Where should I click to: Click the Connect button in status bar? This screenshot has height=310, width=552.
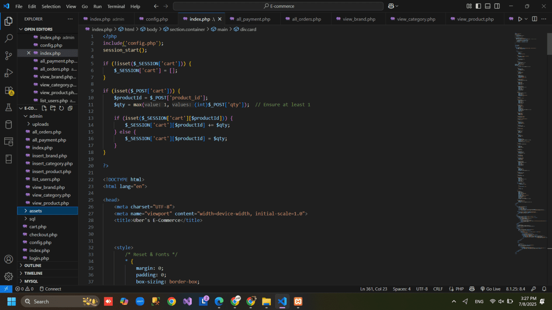pos(50,289)
